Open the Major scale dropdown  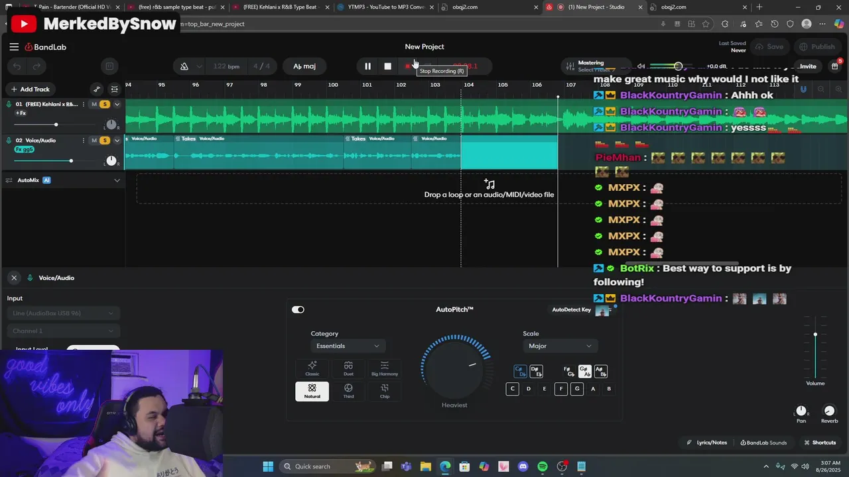pos(560,346)
